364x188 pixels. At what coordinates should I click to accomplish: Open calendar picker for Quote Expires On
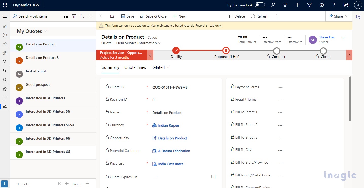(213, 177)
